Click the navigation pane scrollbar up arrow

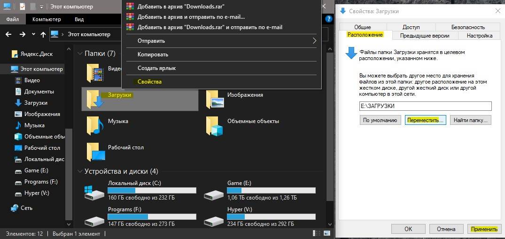click(69, 49)
